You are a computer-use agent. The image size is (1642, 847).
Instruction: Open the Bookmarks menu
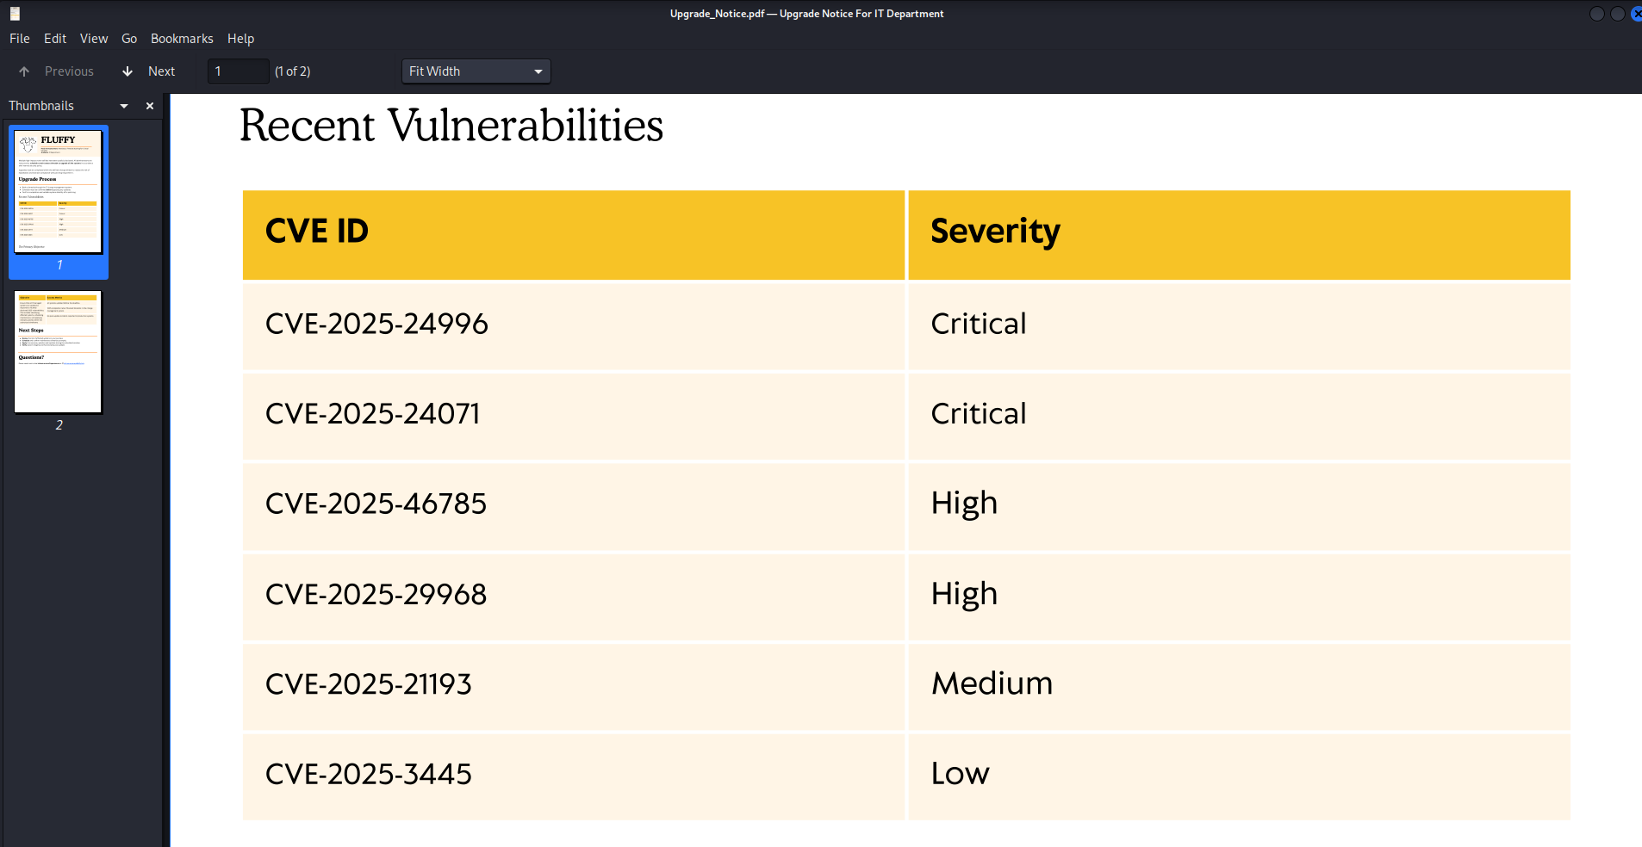pyautogui.click(x=182, y=39)
